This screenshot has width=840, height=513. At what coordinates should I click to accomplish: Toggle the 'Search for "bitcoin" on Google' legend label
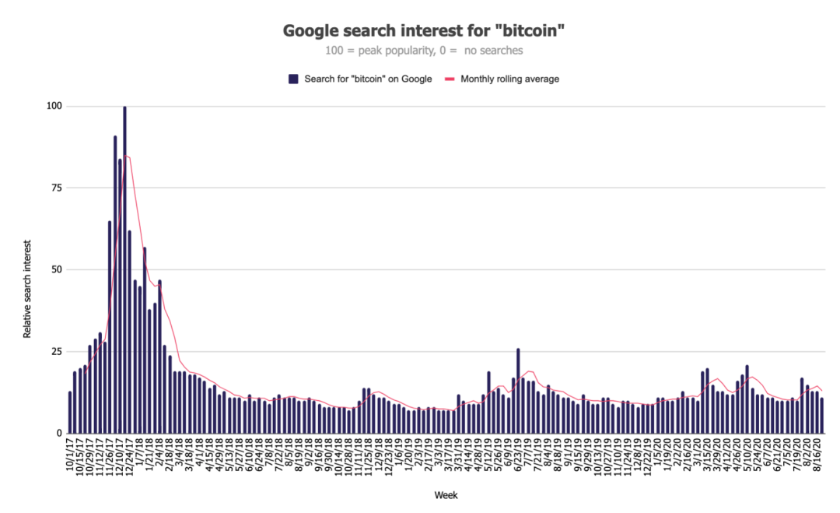368,79
